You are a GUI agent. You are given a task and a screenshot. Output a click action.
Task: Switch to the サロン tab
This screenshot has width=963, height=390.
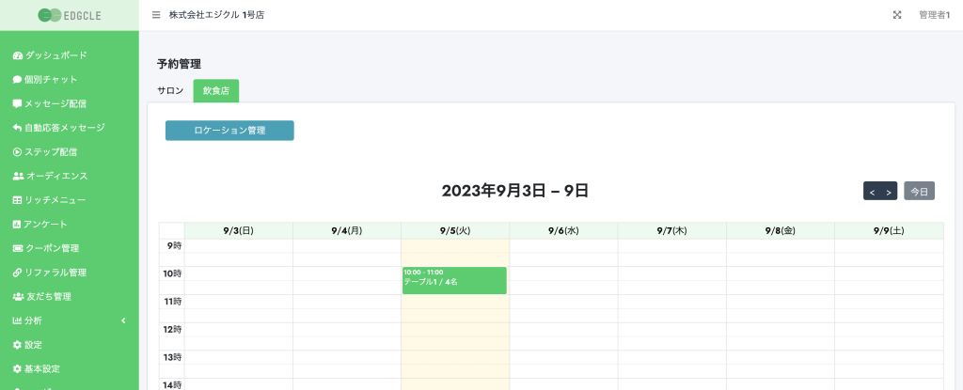(170, 90)
